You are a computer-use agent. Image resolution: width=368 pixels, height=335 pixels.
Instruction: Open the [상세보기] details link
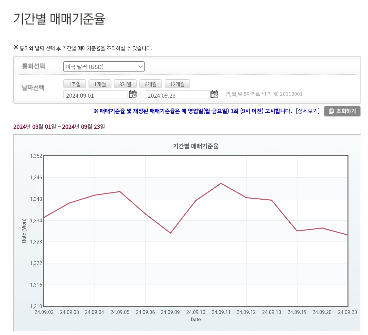tap(308, 111)
